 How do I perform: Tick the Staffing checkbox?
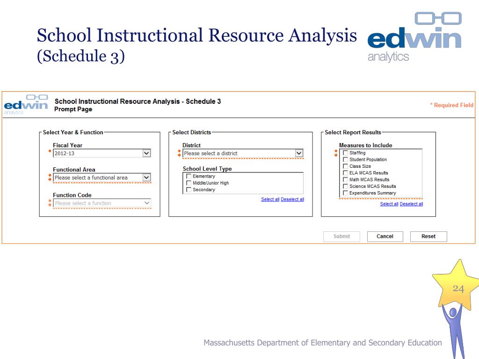(x=346, y=153)
